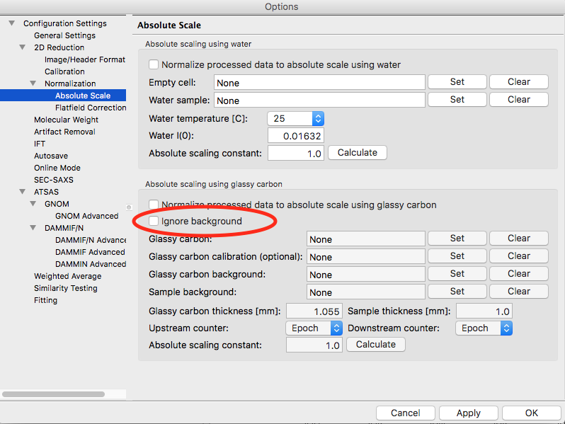Open the Upstream counter dropdown
Viewport: 565px width, 424px height.
click(x=314, y=328)
